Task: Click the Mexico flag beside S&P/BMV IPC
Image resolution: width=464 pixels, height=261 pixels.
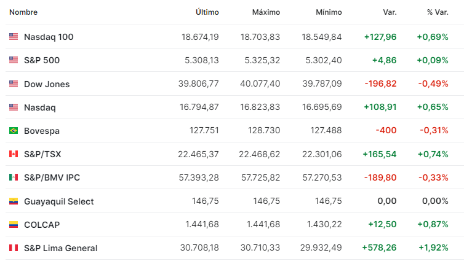Action: (14, 177)
